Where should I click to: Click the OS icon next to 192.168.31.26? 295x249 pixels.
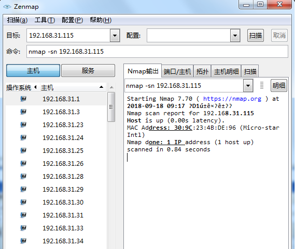click(x=23, y=163)
